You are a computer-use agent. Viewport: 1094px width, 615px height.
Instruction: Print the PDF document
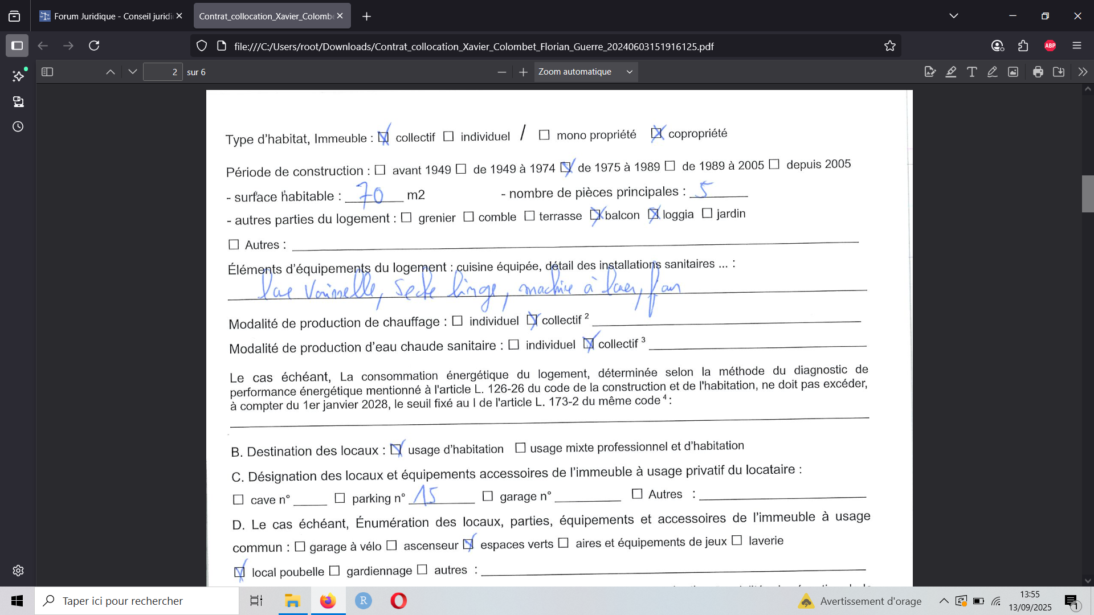tap(1038, 72)
